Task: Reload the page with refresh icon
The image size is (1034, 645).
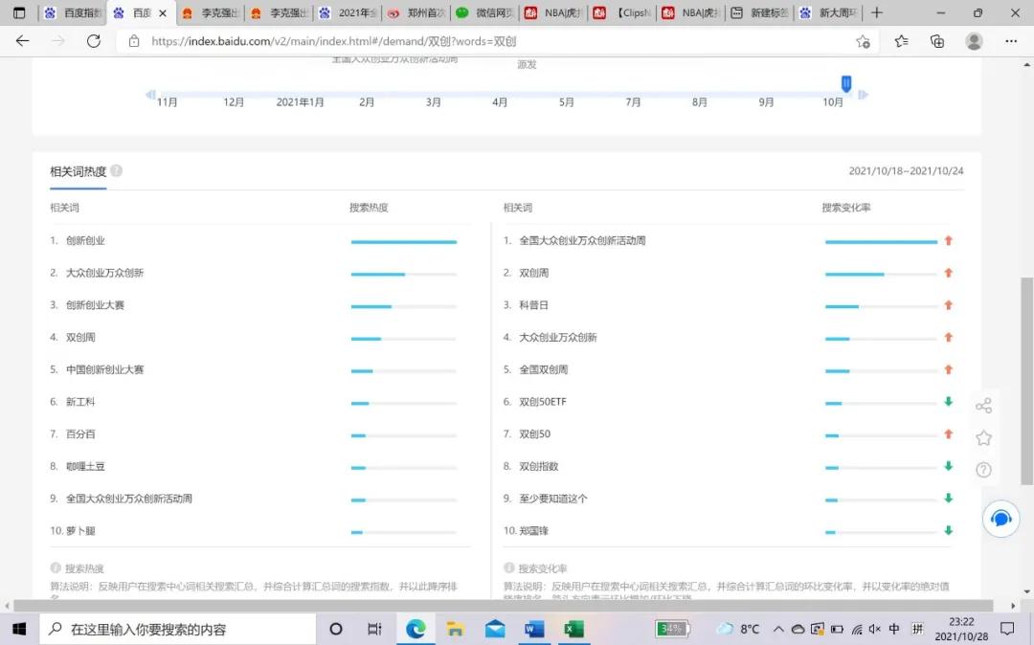Action: pos(94,41)
